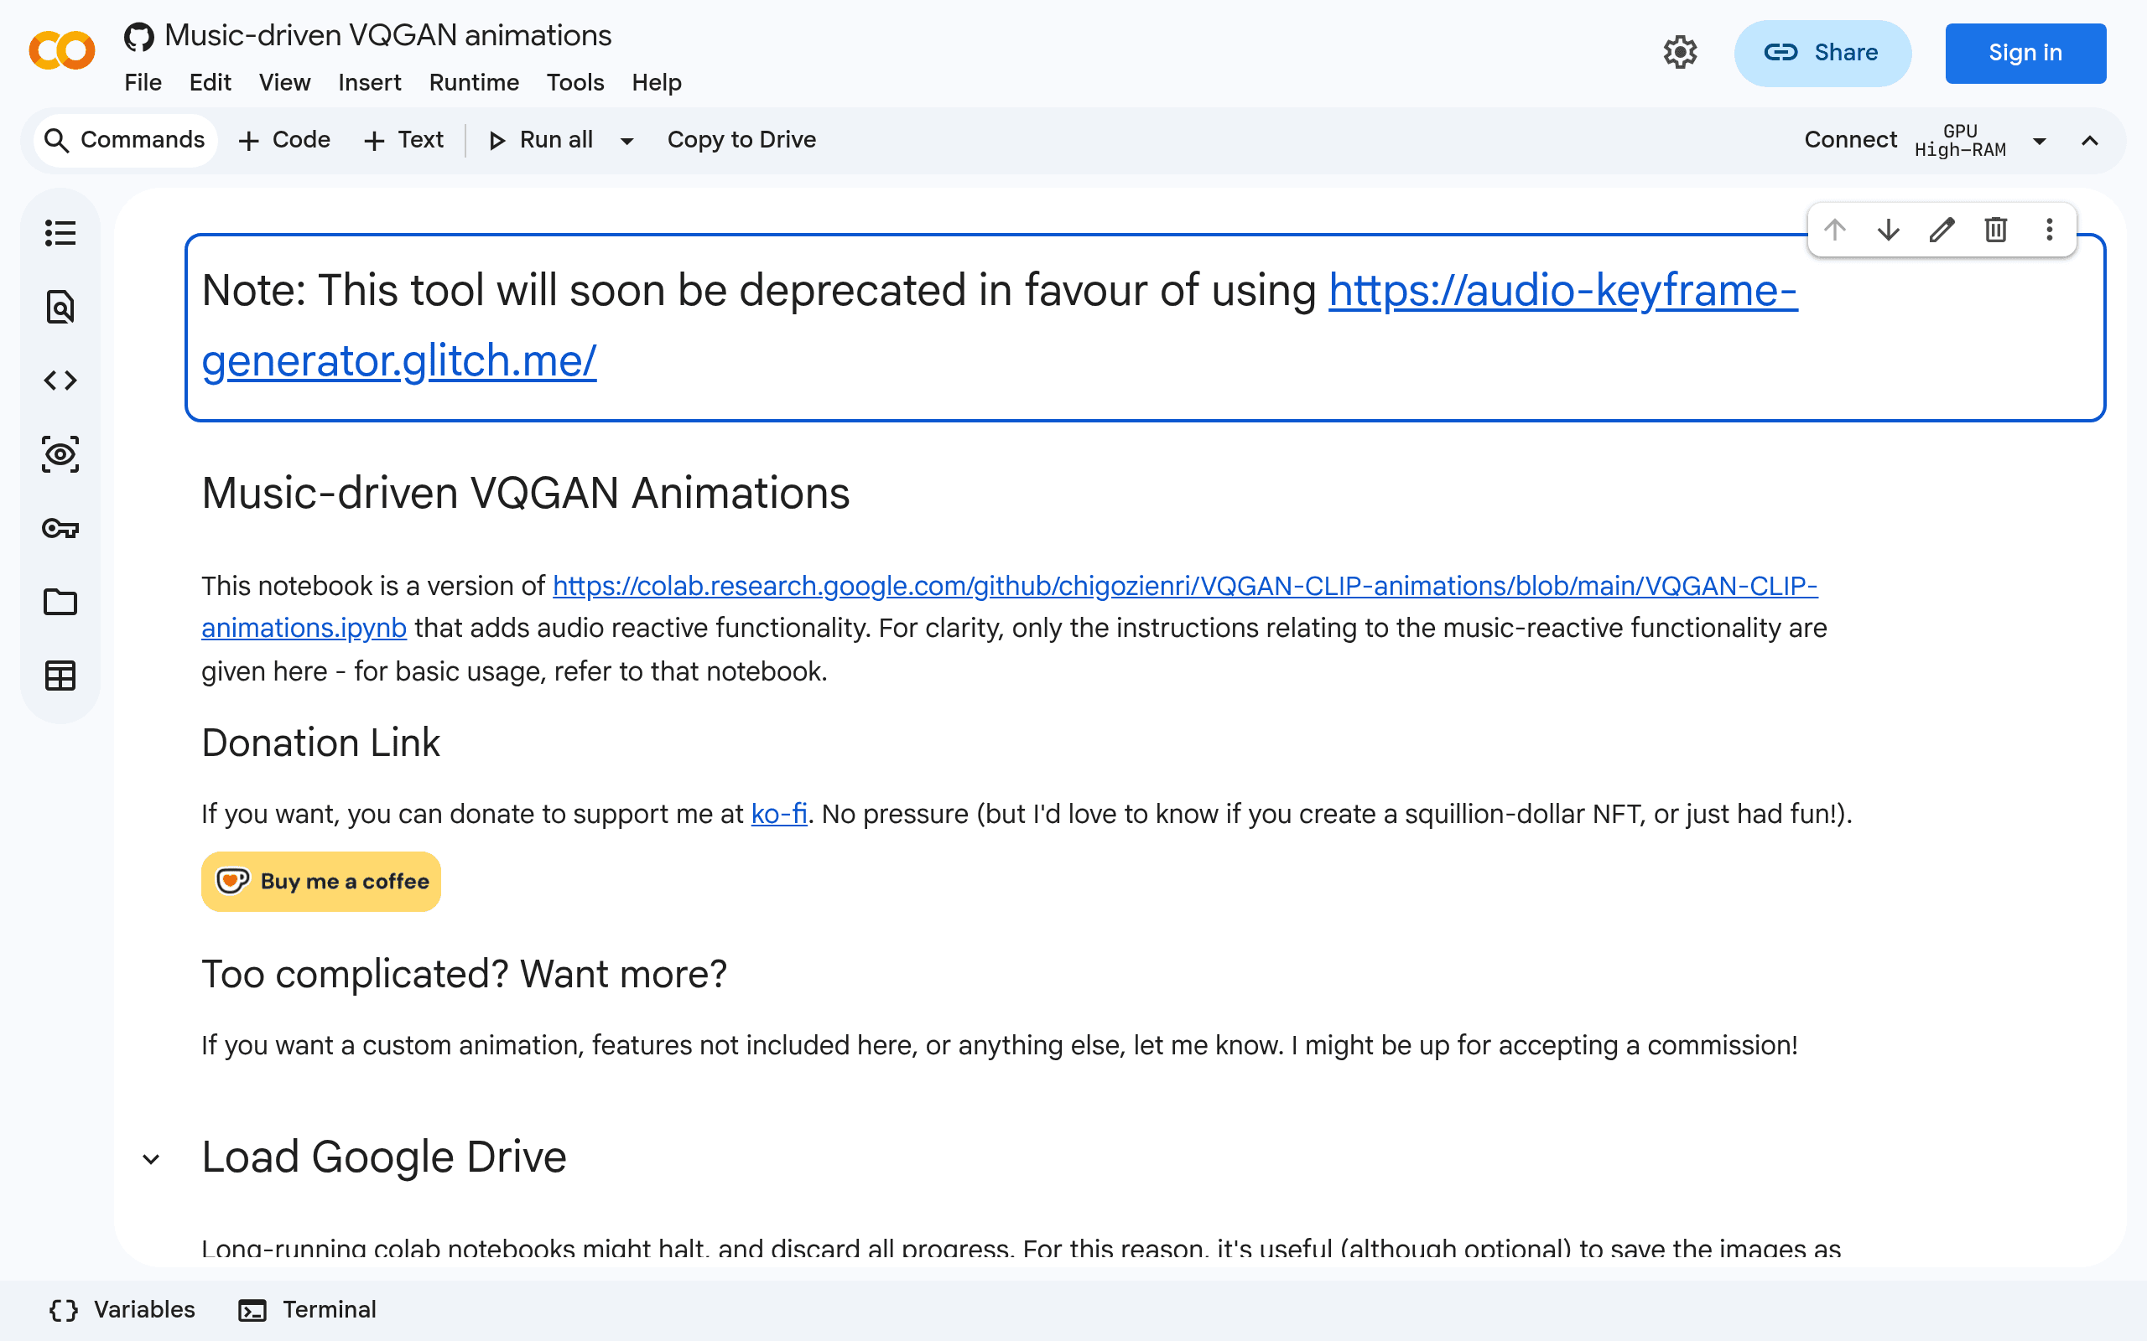Collapse the Load Google Drive section
Image resolution: width=2147 pixels, height=1341 pixels.
point(152,1159)
